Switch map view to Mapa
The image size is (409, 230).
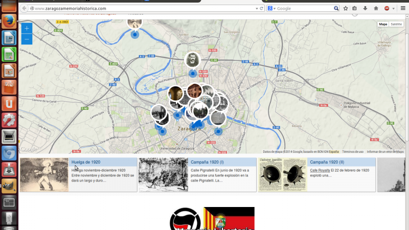coord(383,24)
